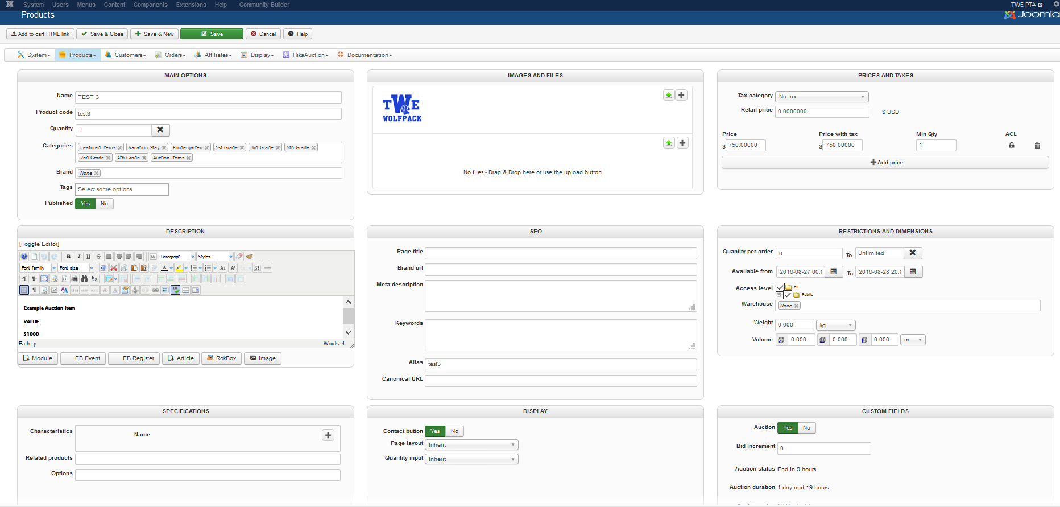This screenshot has height=507, width=1060.
Task: Delete the price row with trash icon
Action: point(1037,146)
